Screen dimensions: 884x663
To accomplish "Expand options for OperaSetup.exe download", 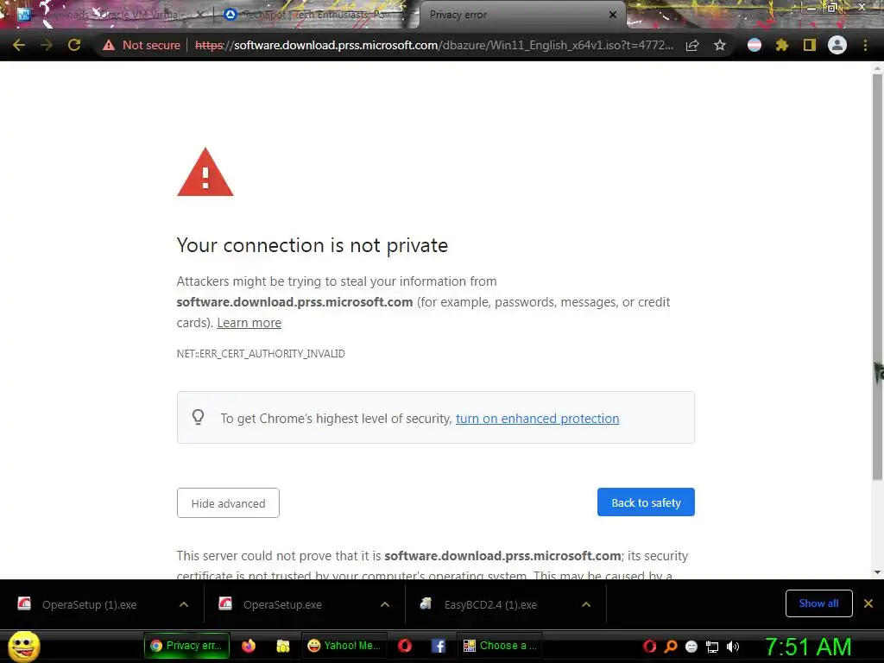I will pos(385,604).
